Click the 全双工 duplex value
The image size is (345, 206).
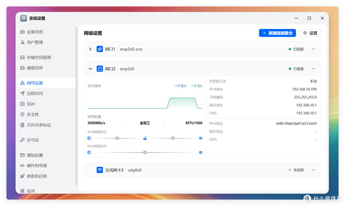point(145,123)
